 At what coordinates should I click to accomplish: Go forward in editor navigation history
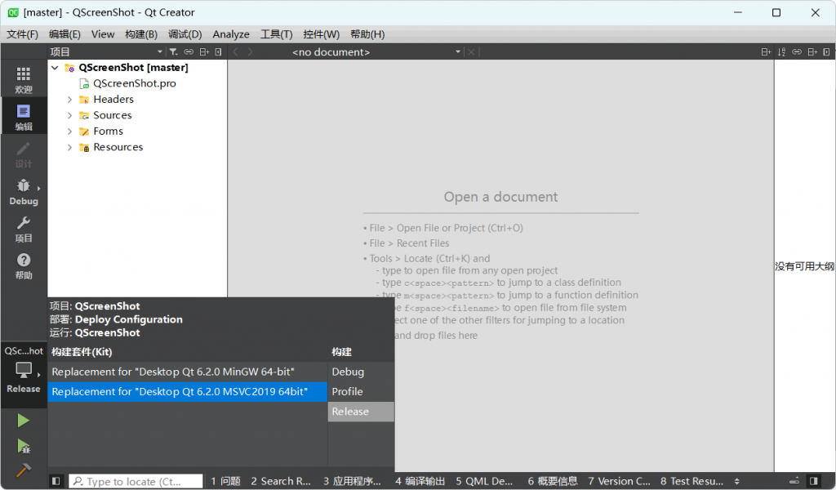(x=250, y=51)
